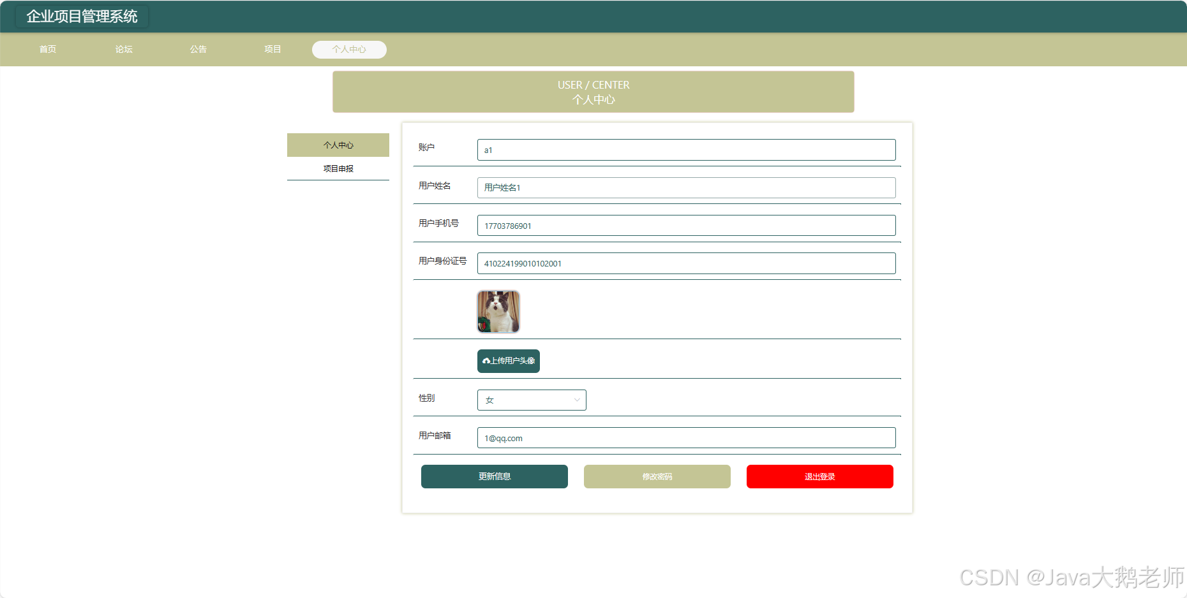The image size is (1187, 598).
Task: Click the 性别 label text
Action: tap(426, 398)
